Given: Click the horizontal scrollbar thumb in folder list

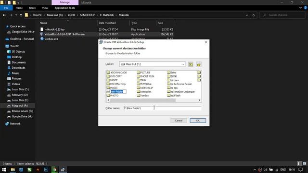Looking at the screenshot, I should (x=143, y=100).
